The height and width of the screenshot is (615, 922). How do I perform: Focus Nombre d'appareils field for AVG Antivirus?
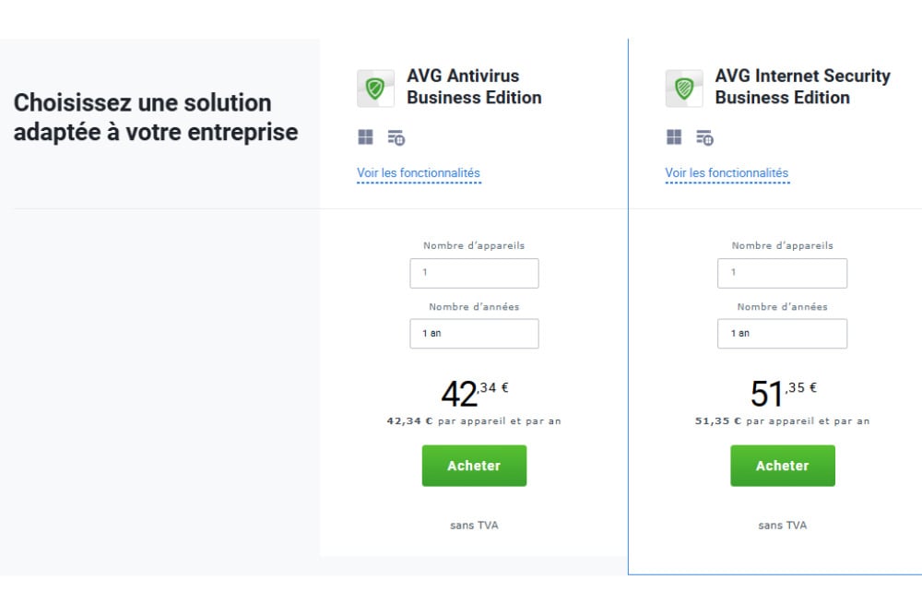[474, 273]
